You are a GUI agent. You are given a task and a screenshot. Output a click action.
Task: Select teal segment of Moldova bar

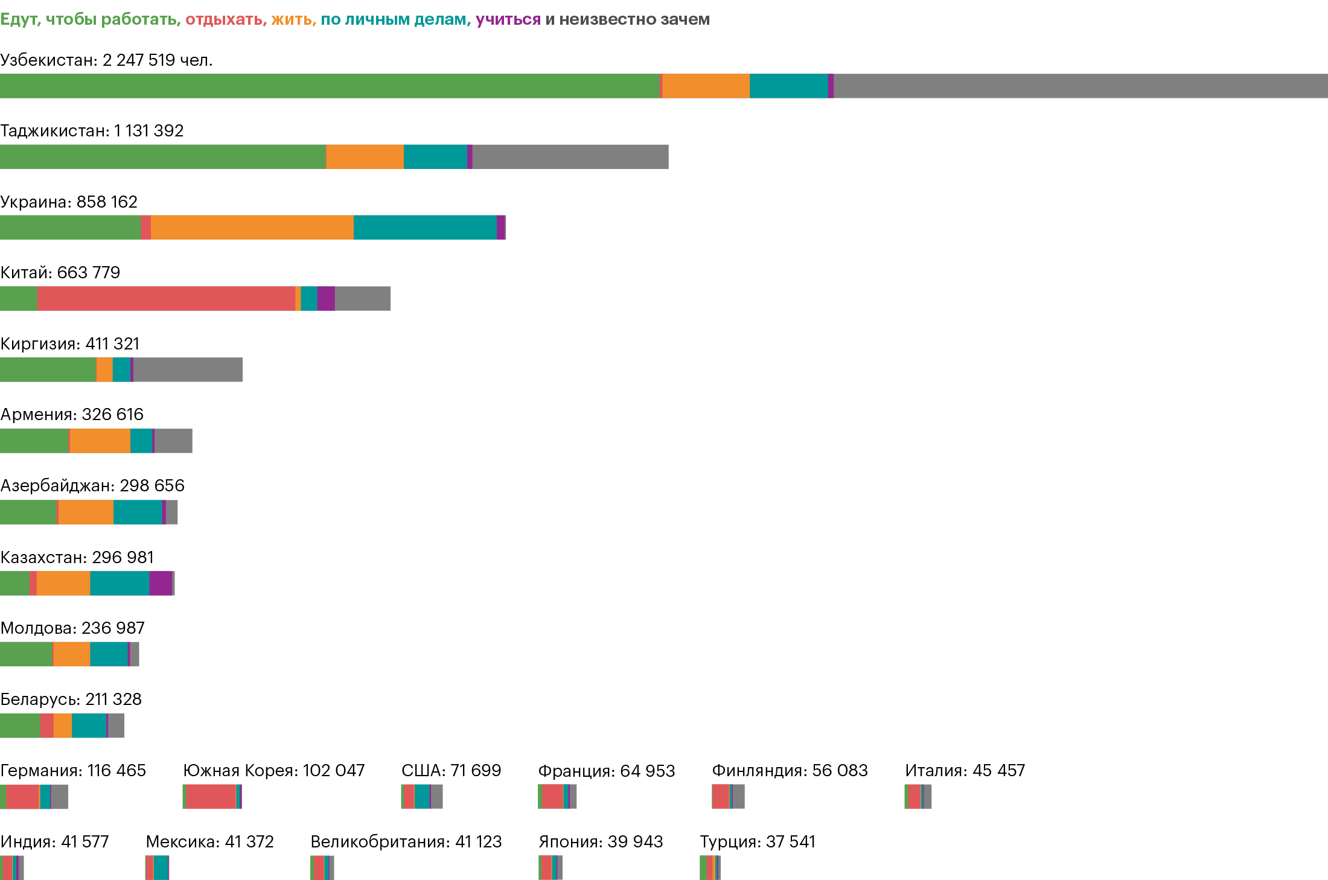[x=109, y=654]
